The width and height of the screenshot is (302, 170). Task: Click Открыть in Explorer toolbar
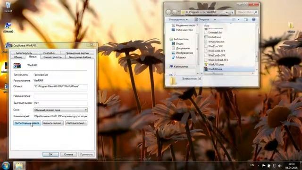(201, 19)
